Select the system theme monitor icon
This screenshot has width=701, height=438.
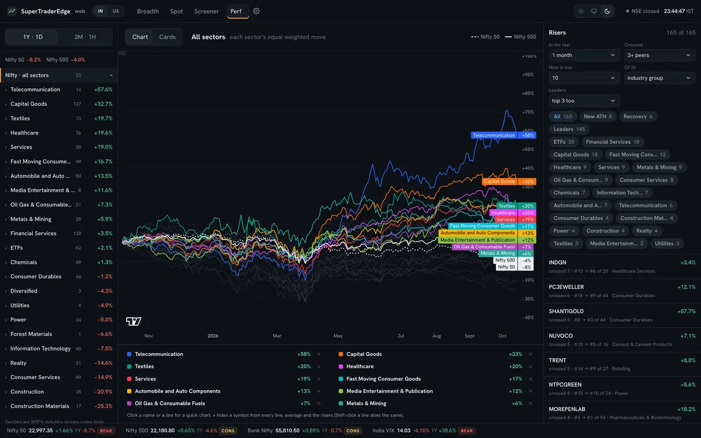pos(594,11)
